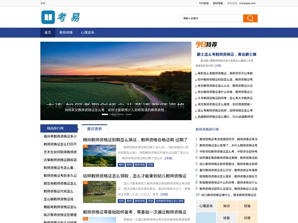Open m.kaoyee.com mobile link
This screenshot has width=298, height=223.
tap(247, 3)
